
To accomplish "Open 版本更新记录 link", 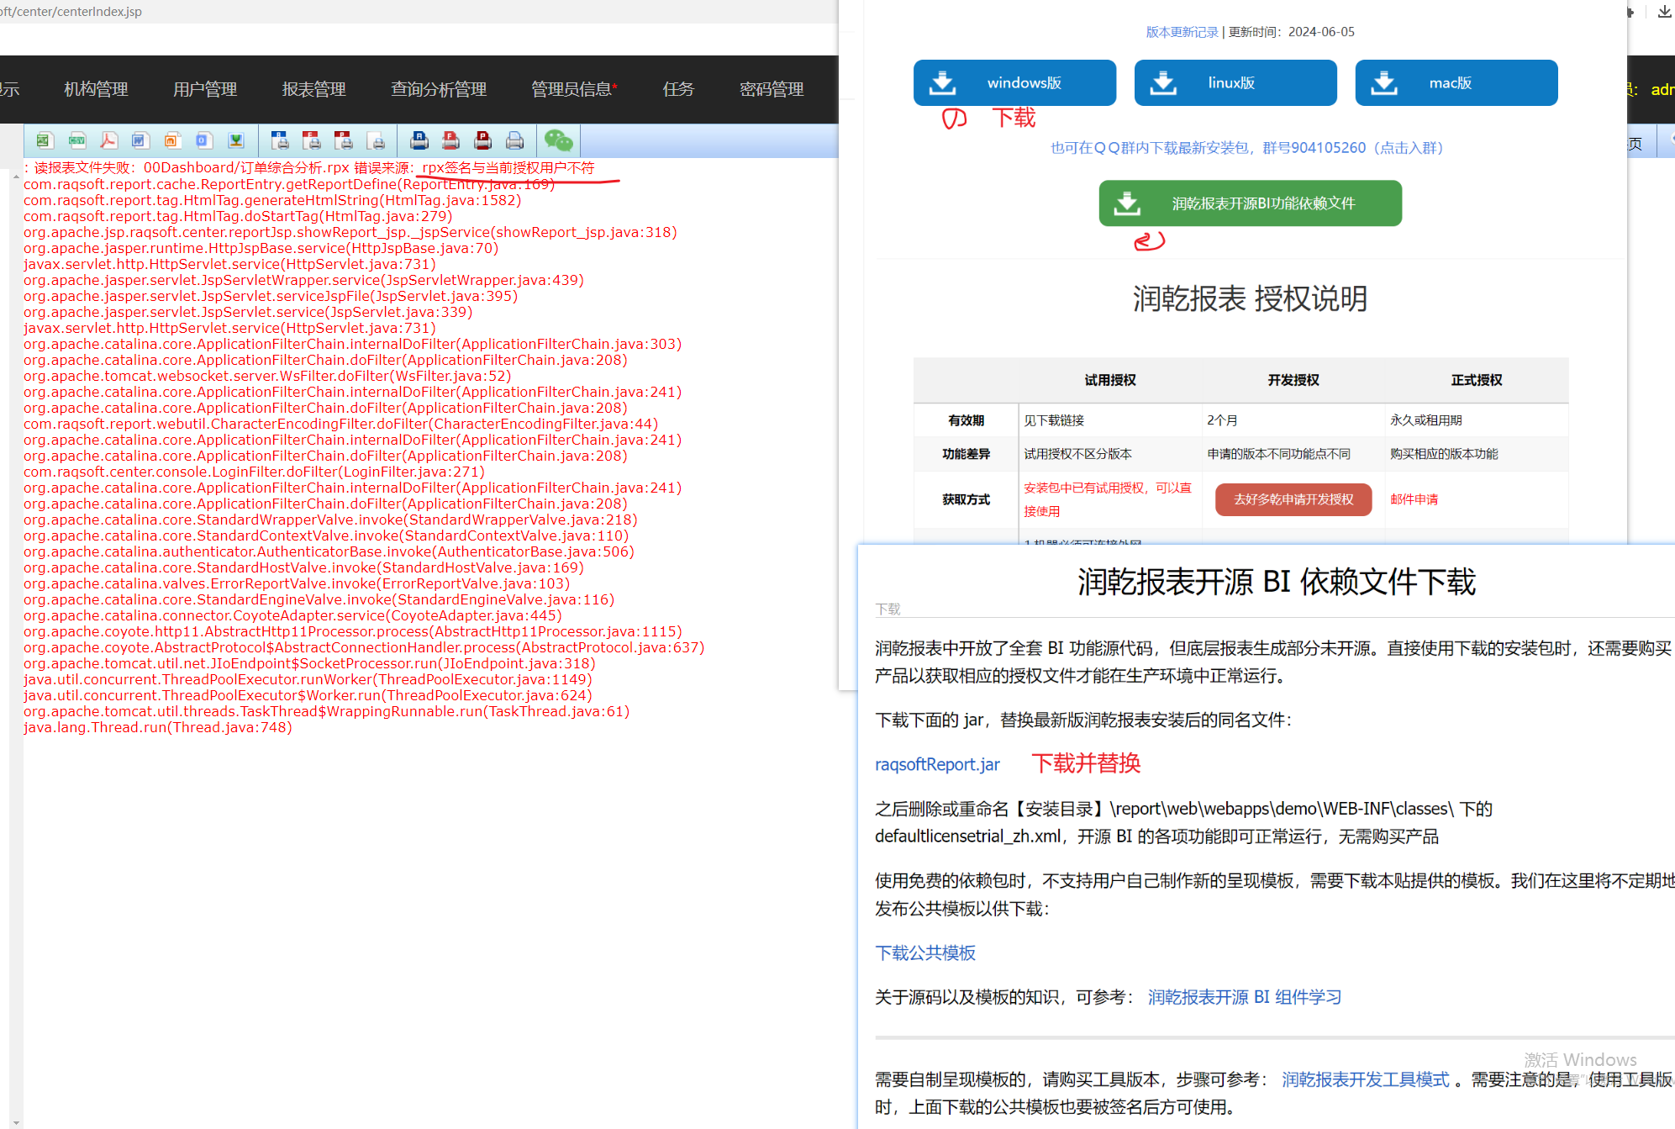I will (x=1182, y=32).
